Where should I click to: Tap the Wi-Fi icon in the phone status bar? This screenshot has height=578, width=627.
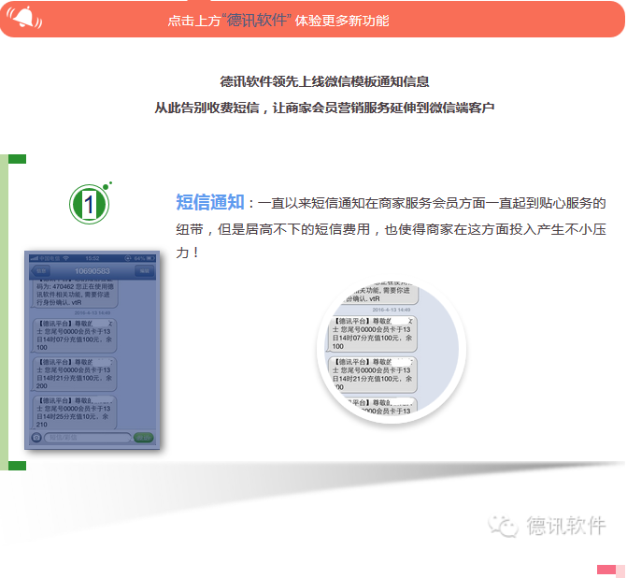(x=66, y=258)
